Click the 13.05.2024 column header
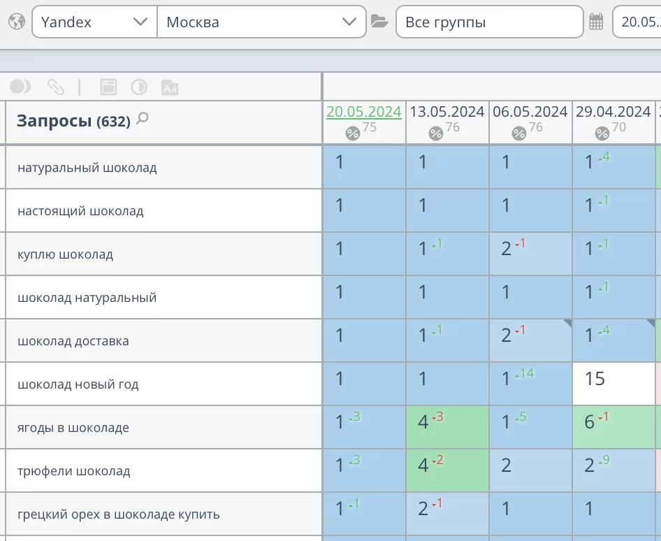This screenshot has height=541, width=661. click(x=446, y=112)
